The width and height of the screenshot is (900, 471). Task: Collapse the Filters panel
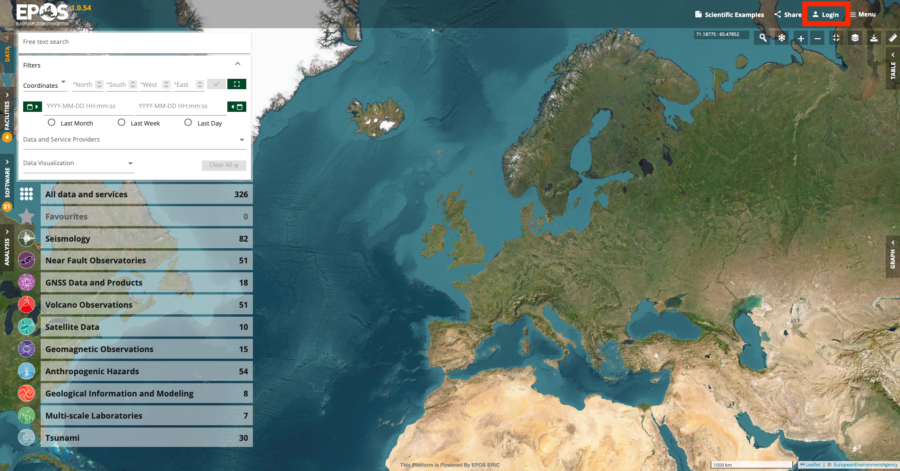point(238,64)
